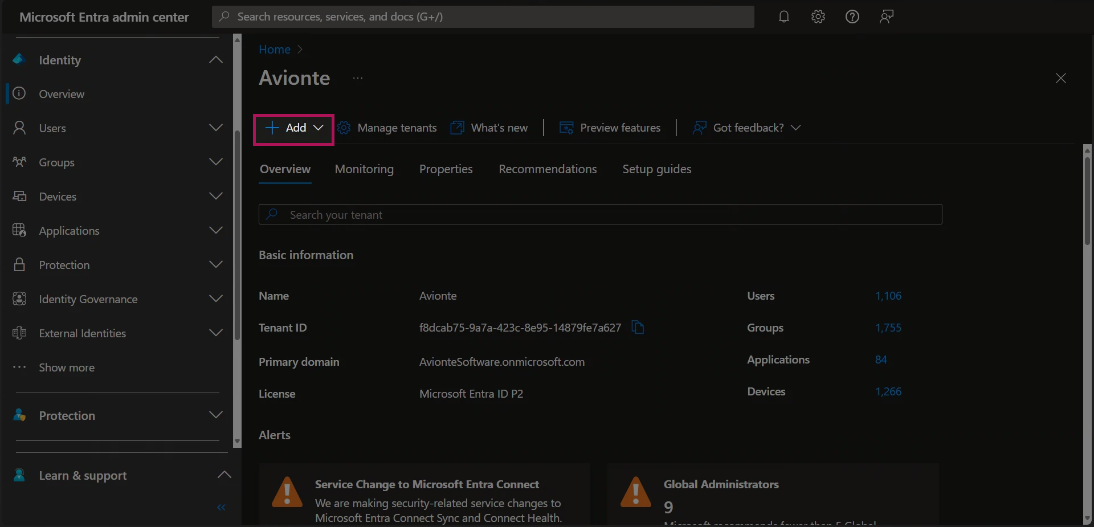Open portal settings gear icon
The image size is (1094, 527).
point(818,17)
